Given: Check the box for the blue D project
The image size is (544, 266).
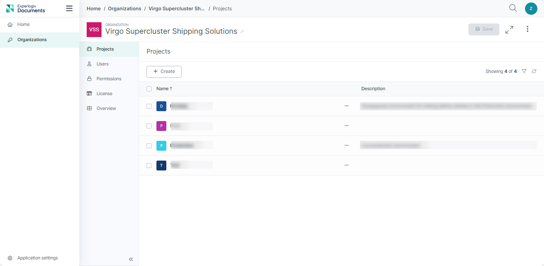Looking at the screenshot, I should click(x=149, y=106).
